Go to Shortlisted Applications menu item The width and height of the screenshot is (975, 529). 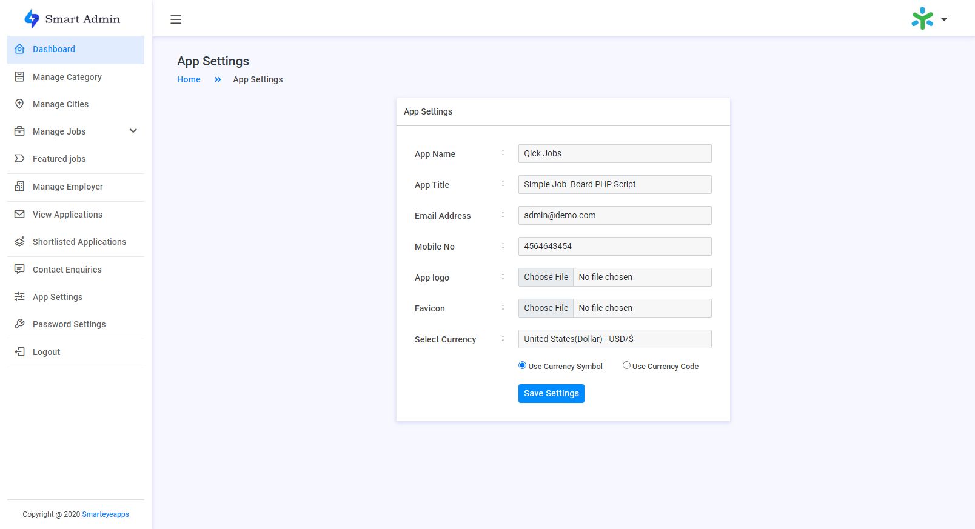pyautogui.click(x=79, y=242)
